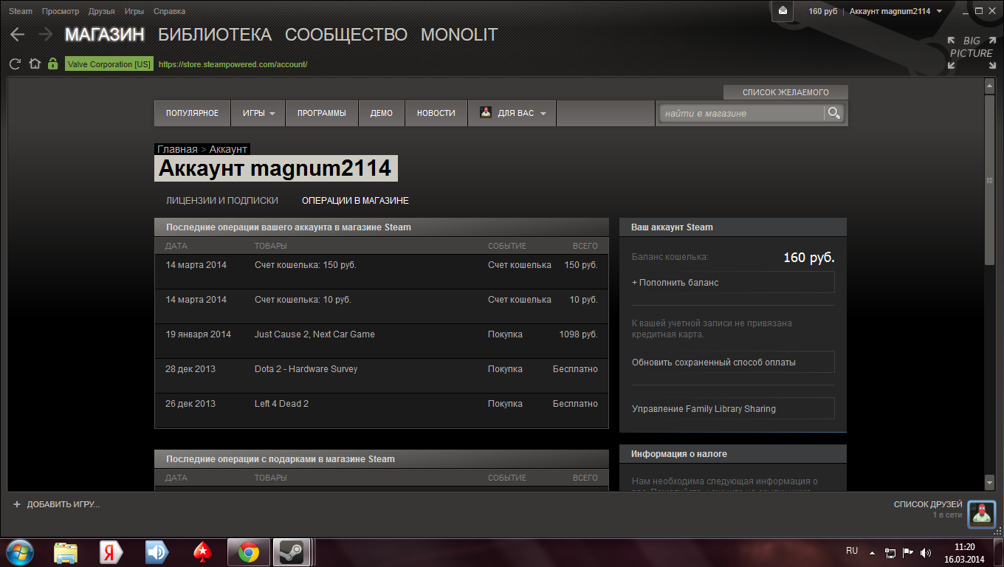1004x567 pixels.
Task: Click the tray volume icon
Action: click(x=925, y=552)
